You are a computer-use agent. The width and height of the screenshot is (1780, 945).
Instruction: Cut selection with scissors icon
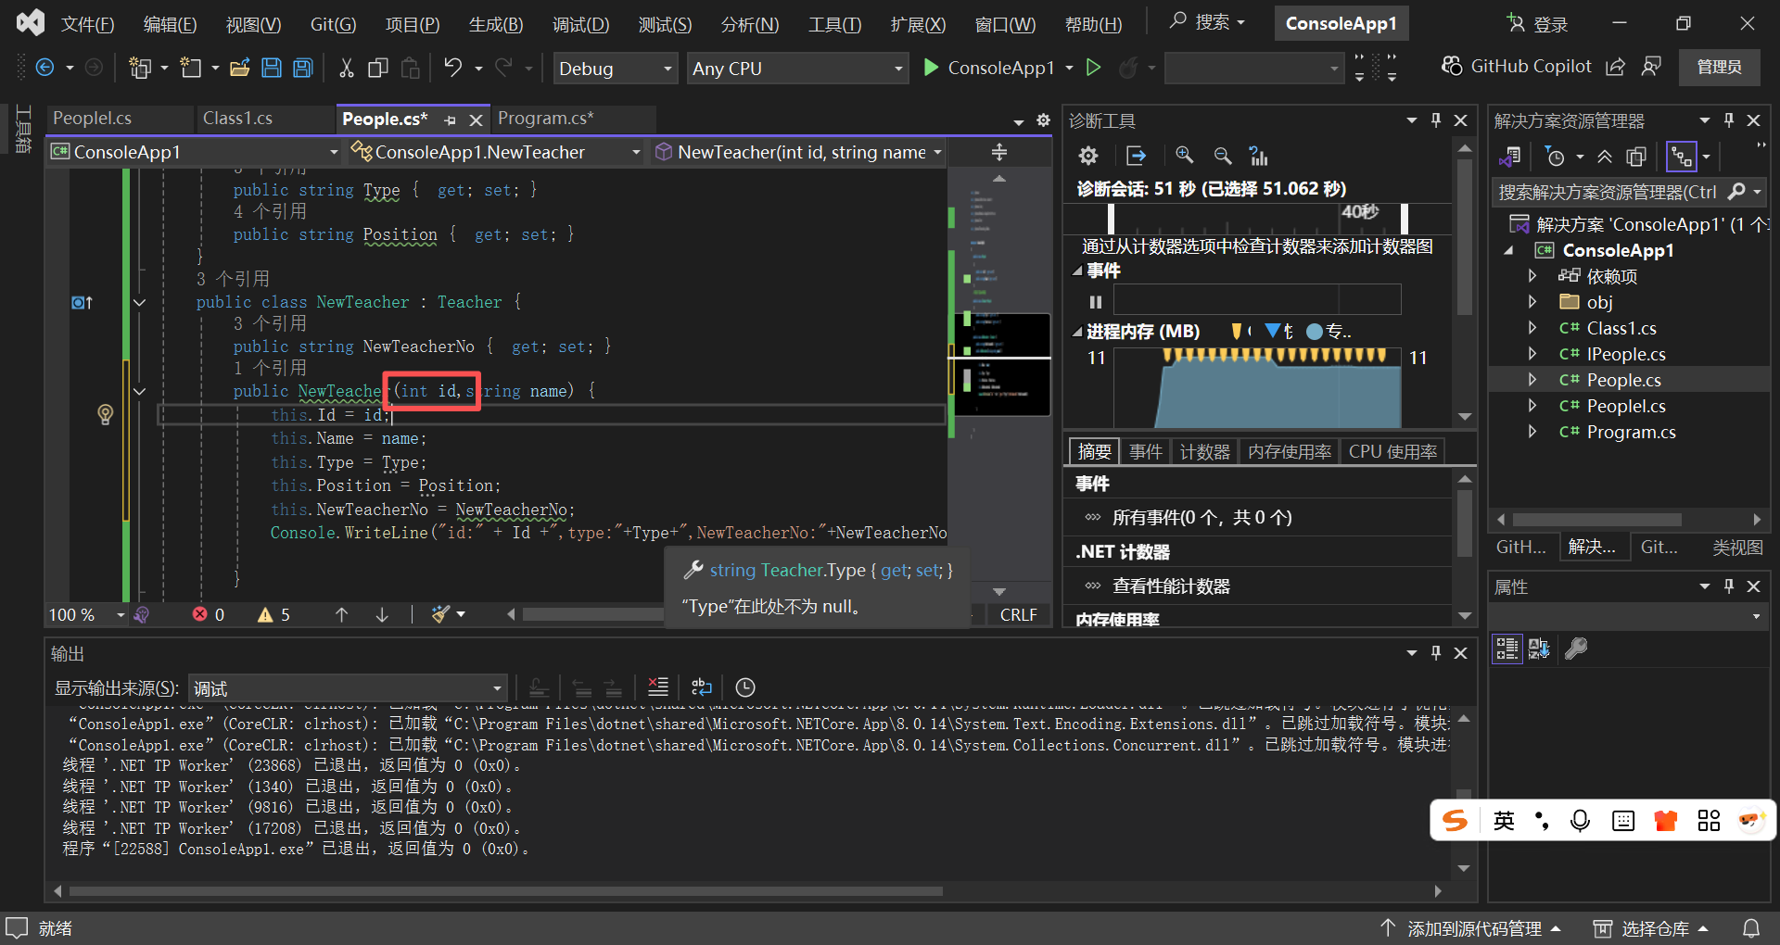click(x=347, y=68)
